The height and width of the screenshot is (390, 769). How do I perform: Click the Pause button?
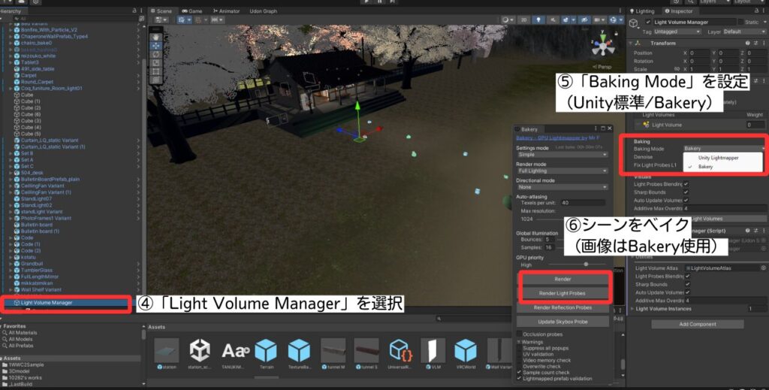pyautogui.click(x=379, y=2)
